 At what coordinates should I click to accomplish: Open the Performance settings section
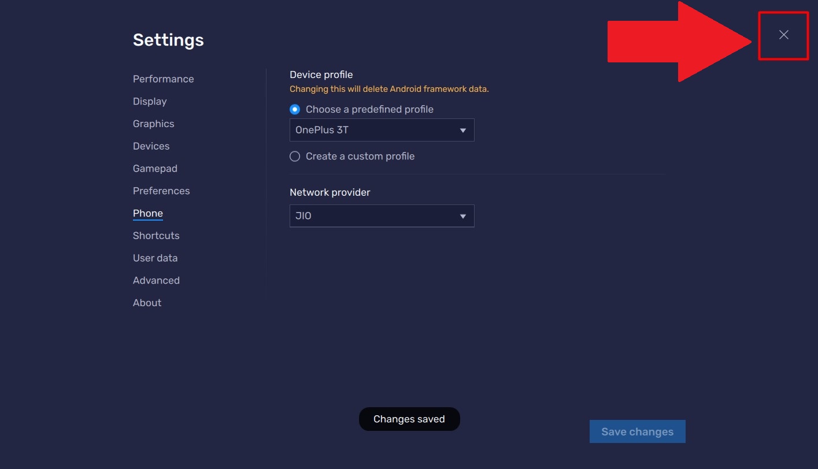(163, 79)
